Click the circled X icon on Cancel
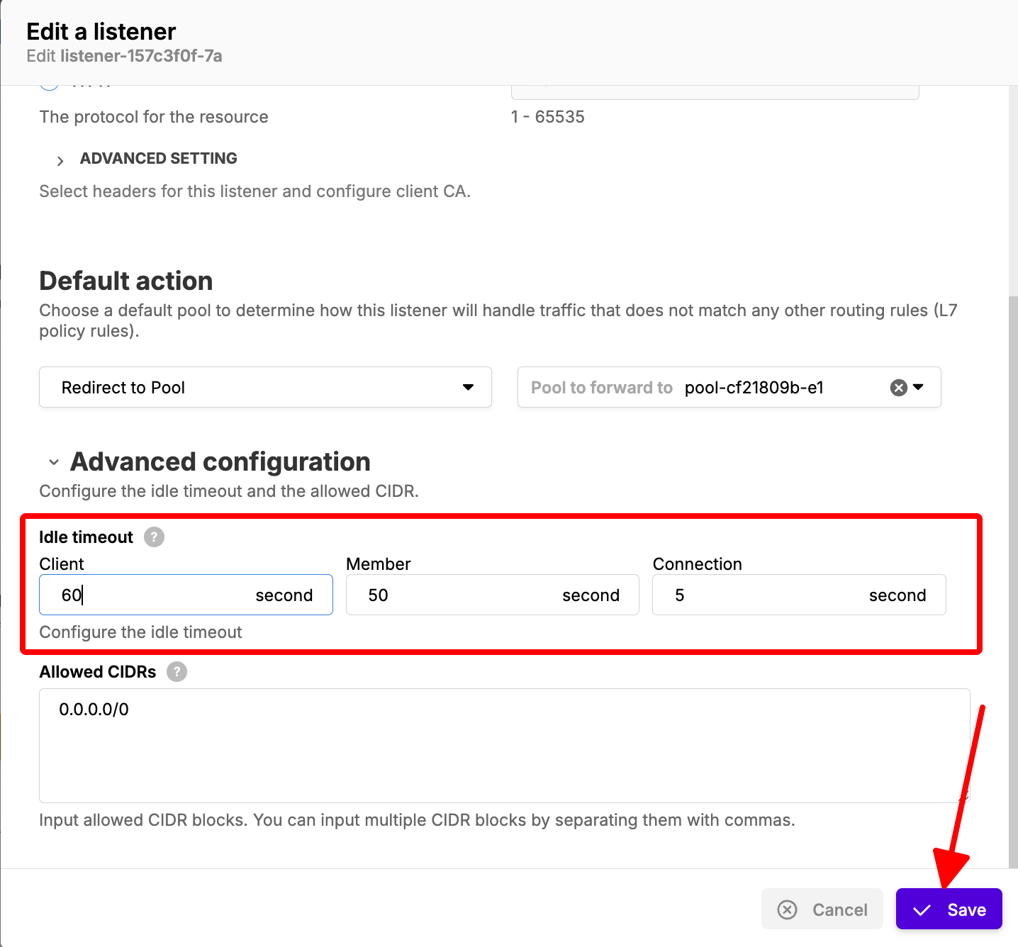This screenshot has width=1018, height=947. tap(787, 910)
